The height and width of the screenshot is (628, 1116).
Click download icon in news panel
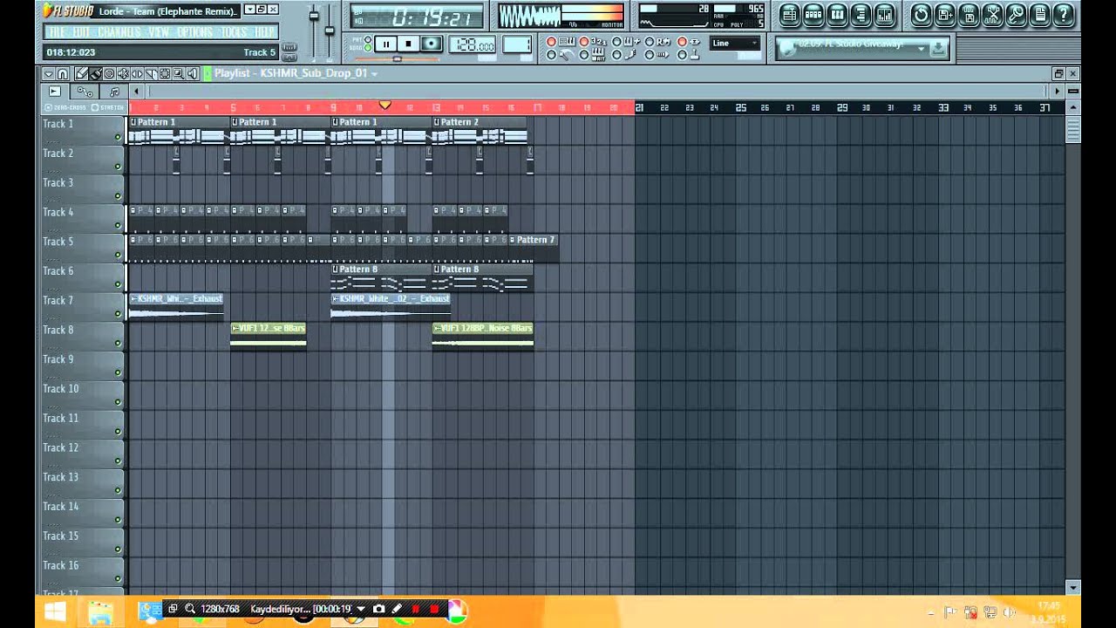pyautogui.click(x=938, y=49)
